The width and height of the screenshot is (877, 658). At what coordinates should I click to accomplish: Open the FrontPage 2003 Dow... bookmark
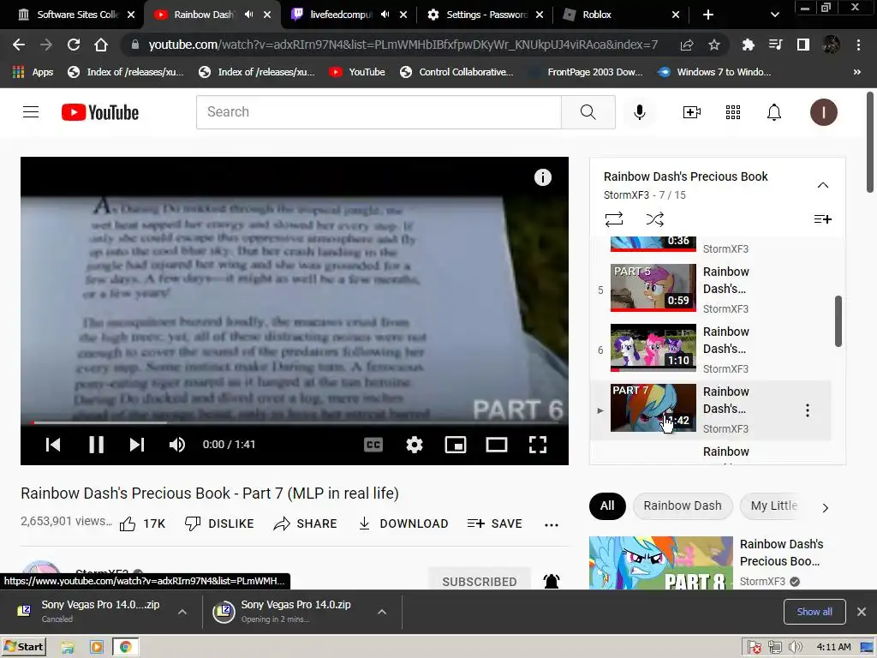(588, 72)
